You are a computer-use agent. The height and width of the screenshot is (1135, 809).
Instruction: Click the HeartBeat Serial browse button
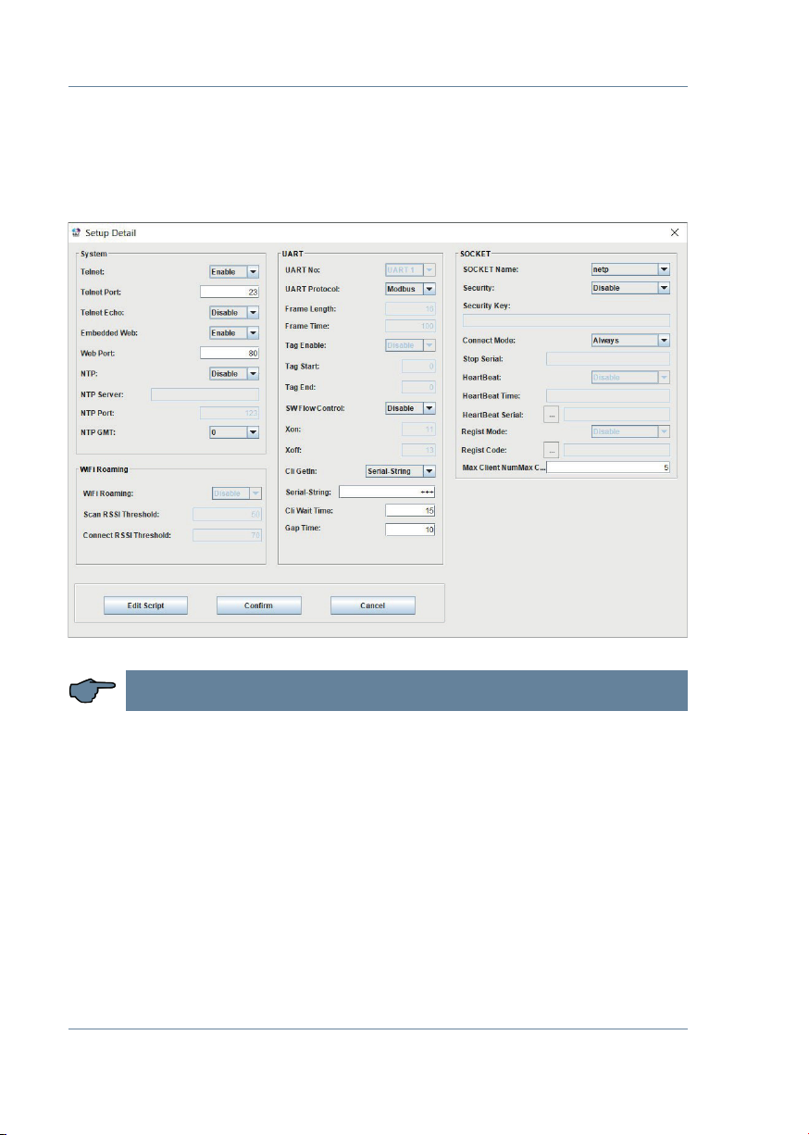pyautogui.click(x=552, y=415)
